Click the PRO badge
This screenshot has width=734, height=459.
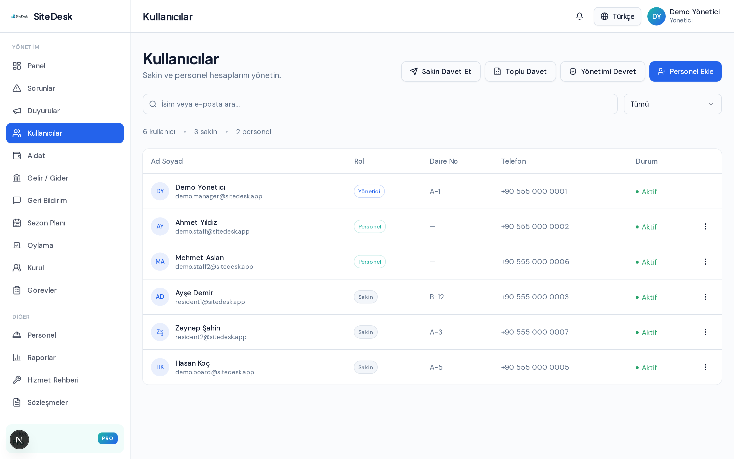[x=108, y=438]
